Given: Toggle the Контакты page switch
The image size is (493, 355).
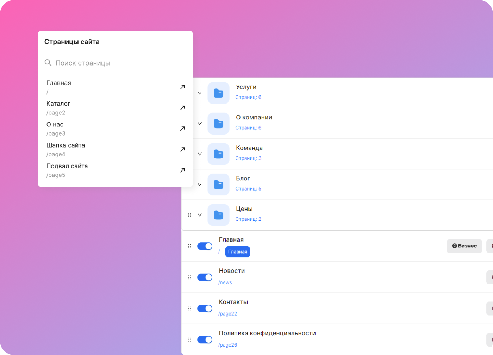Looking at the screenshot, I should click(205, 309).
